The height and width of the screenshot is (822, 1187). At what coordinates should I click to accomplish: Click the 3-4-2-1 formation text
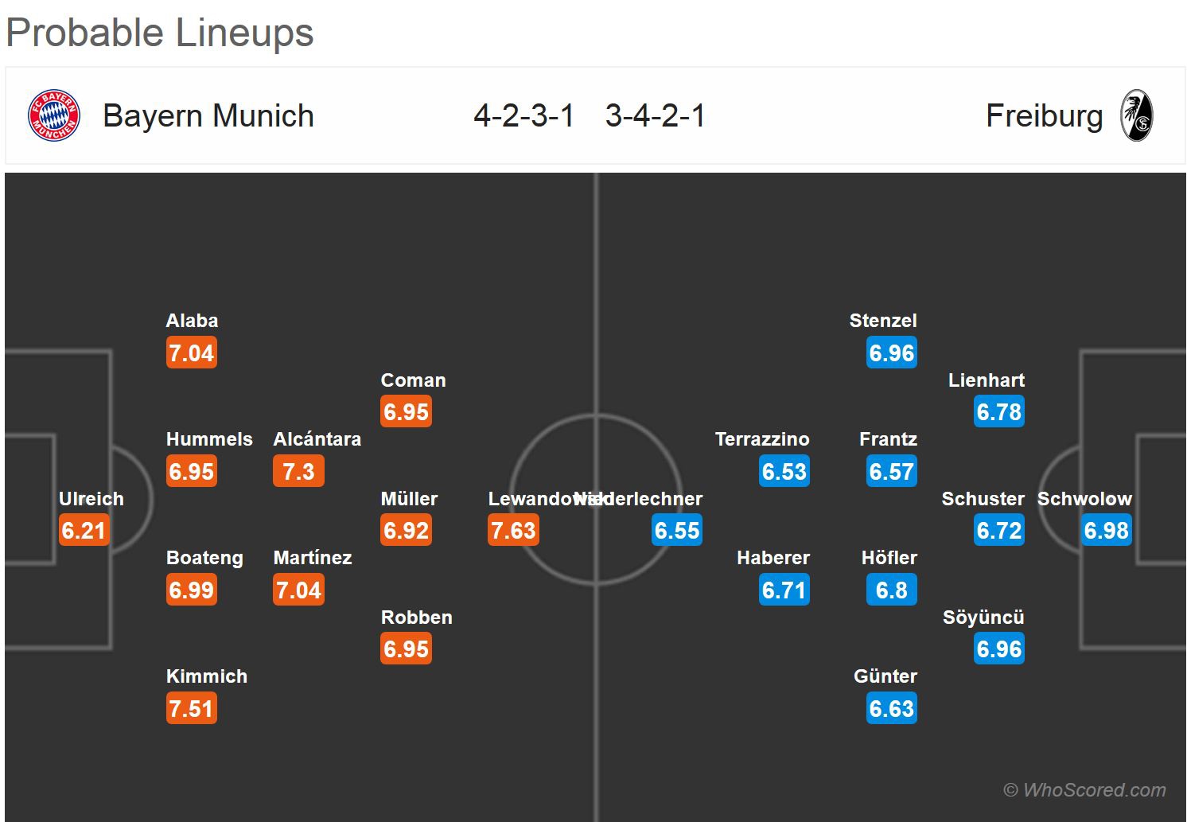655,116
